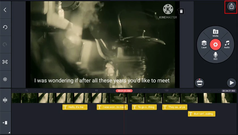Jump to timeline end icon
The height and width of the screenshot is (135, 238).
click(x=5, y=123)
